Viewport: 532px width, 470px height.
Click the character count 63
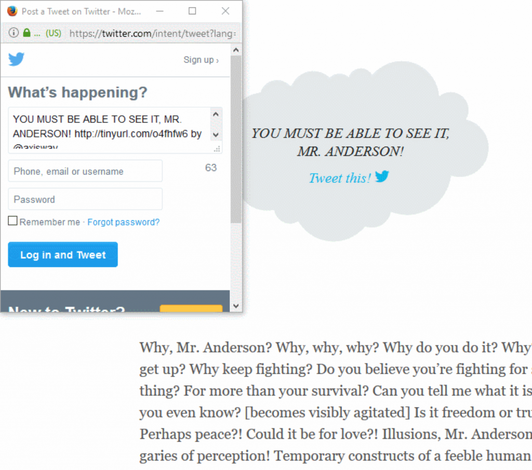[211, 168]
